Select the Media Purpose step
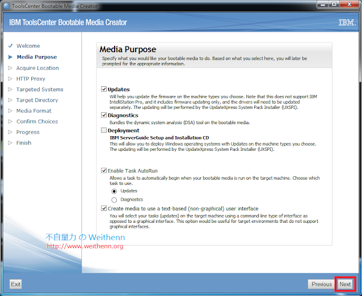The height and width of the screenshot is (296, 362). [x=37, y=57]
